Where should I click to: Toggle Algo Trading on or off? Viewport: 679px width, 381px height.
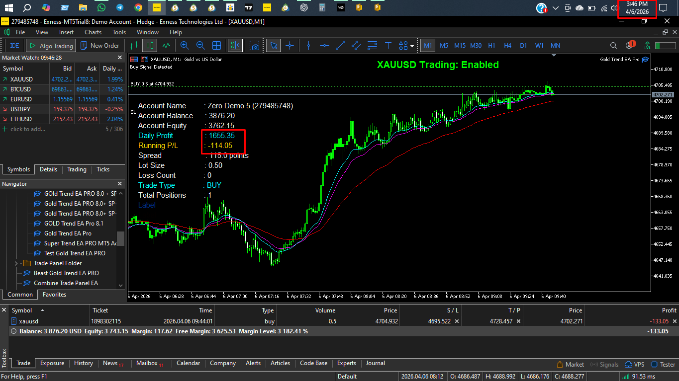(51, 46)
